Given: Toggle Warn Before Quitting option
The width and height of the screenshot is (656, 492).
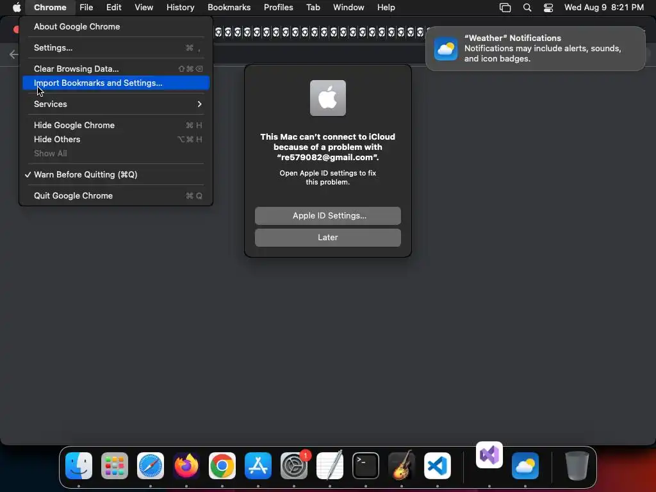Looking at the screenshot, I should click(116, 174).
